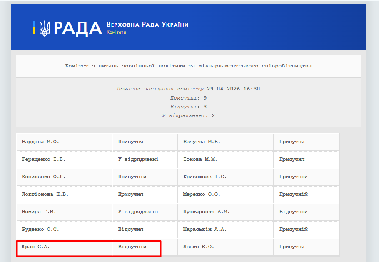
Task: Select the committee title heading text
Action: pos(188,66)
